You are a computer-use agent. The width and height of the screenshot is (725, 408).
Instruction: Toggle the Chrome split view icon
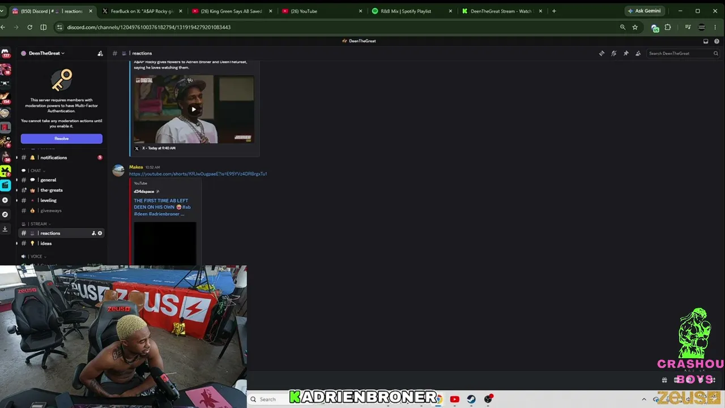(44, 27)
